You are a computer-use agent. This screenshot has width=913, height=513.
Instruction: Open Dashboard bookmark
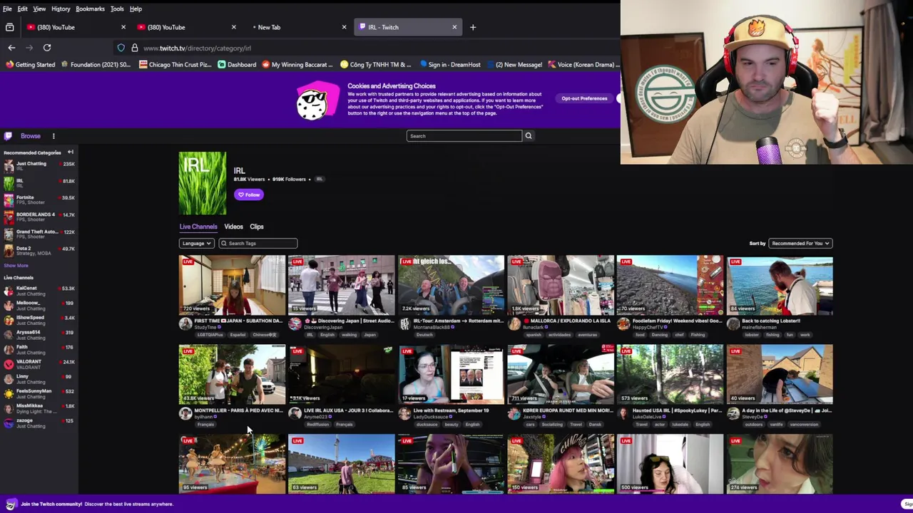237,65
